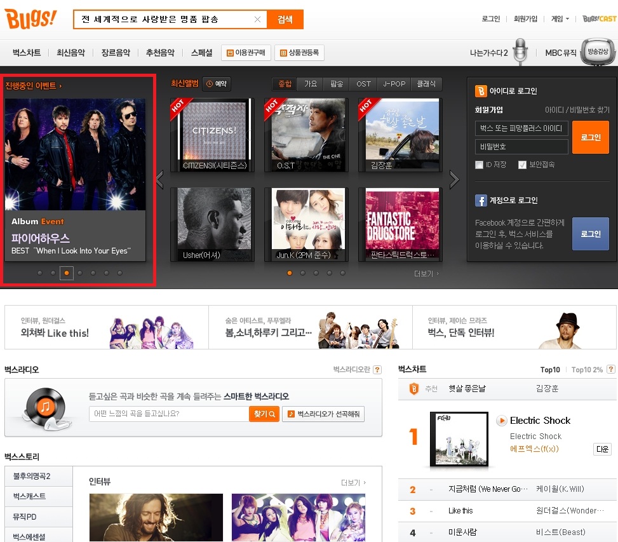Open the FANTASTIC DRUGSTORE album thumbnail
The image size is (618, 542).
pos(400,225)
